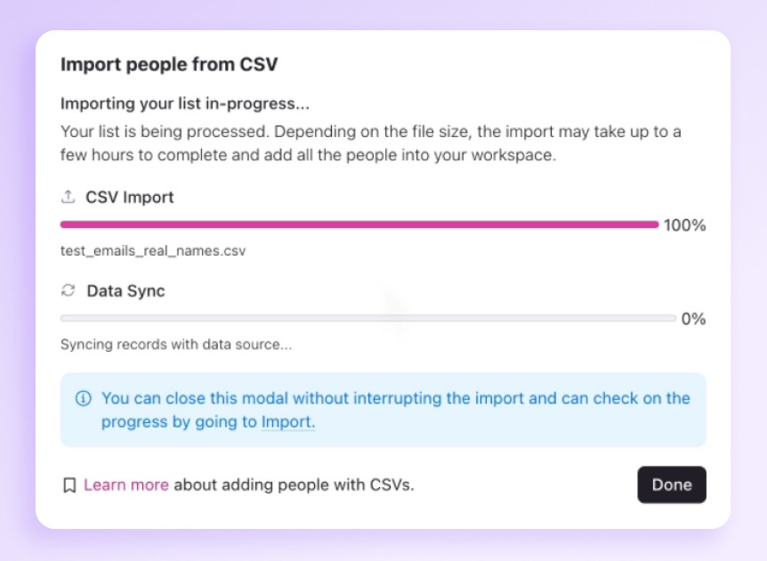
Task: Click the 'Importing your list in-progress...' subheading
Action: (185, 103)
